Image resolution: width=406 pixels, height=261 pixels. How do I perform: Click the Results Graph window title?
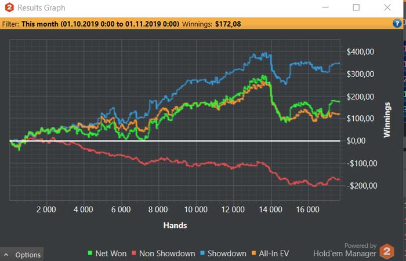(x=41, y=8)
